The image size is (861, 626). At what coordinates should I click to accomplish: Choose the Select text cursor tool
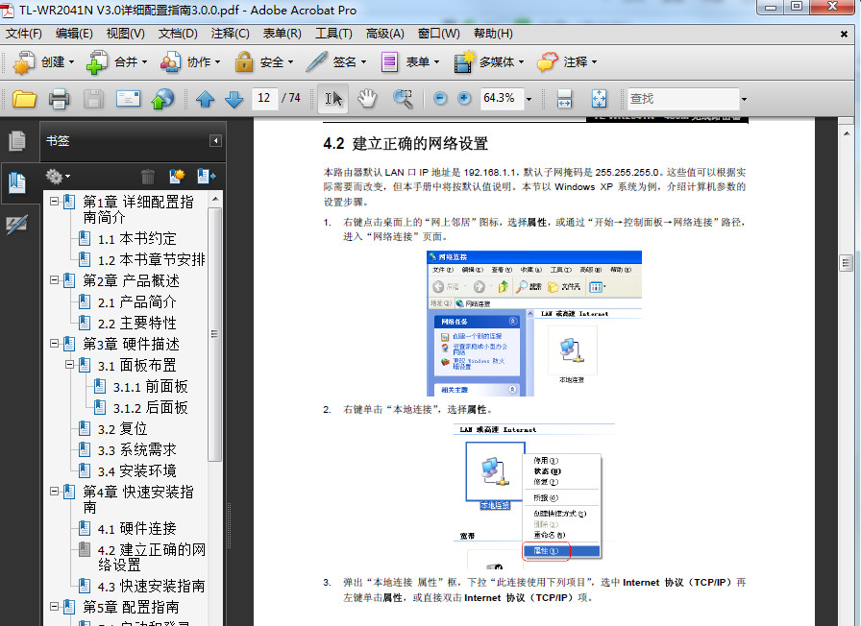tap(333, 99)
